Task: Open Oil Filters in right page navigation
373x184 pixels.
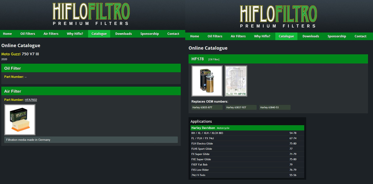Action: coord(215,36)
